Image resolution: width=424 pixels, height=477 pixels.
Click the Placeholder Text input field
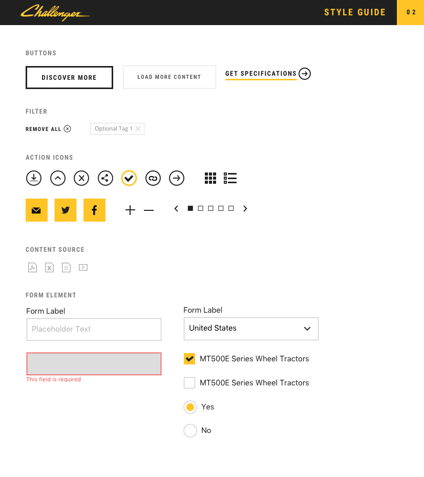pos(94,330)
